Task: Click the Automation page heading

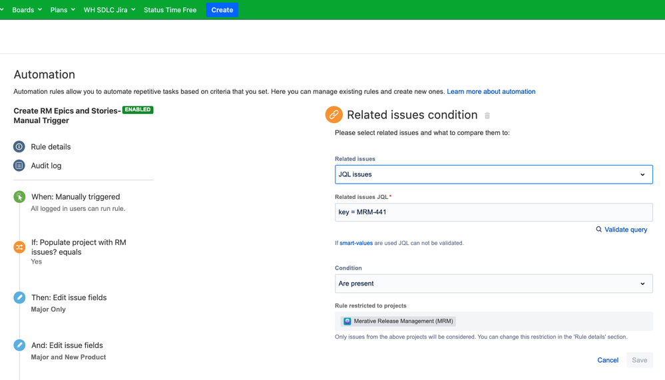Action: [44, 75]
